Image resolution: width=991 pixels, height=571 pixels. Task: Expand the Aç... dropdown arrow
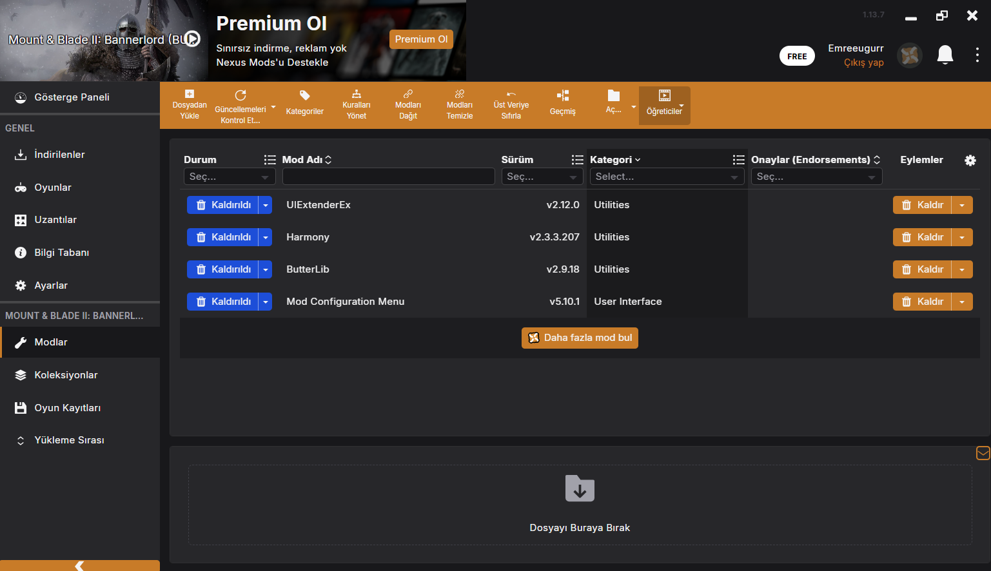coord(634,107)
